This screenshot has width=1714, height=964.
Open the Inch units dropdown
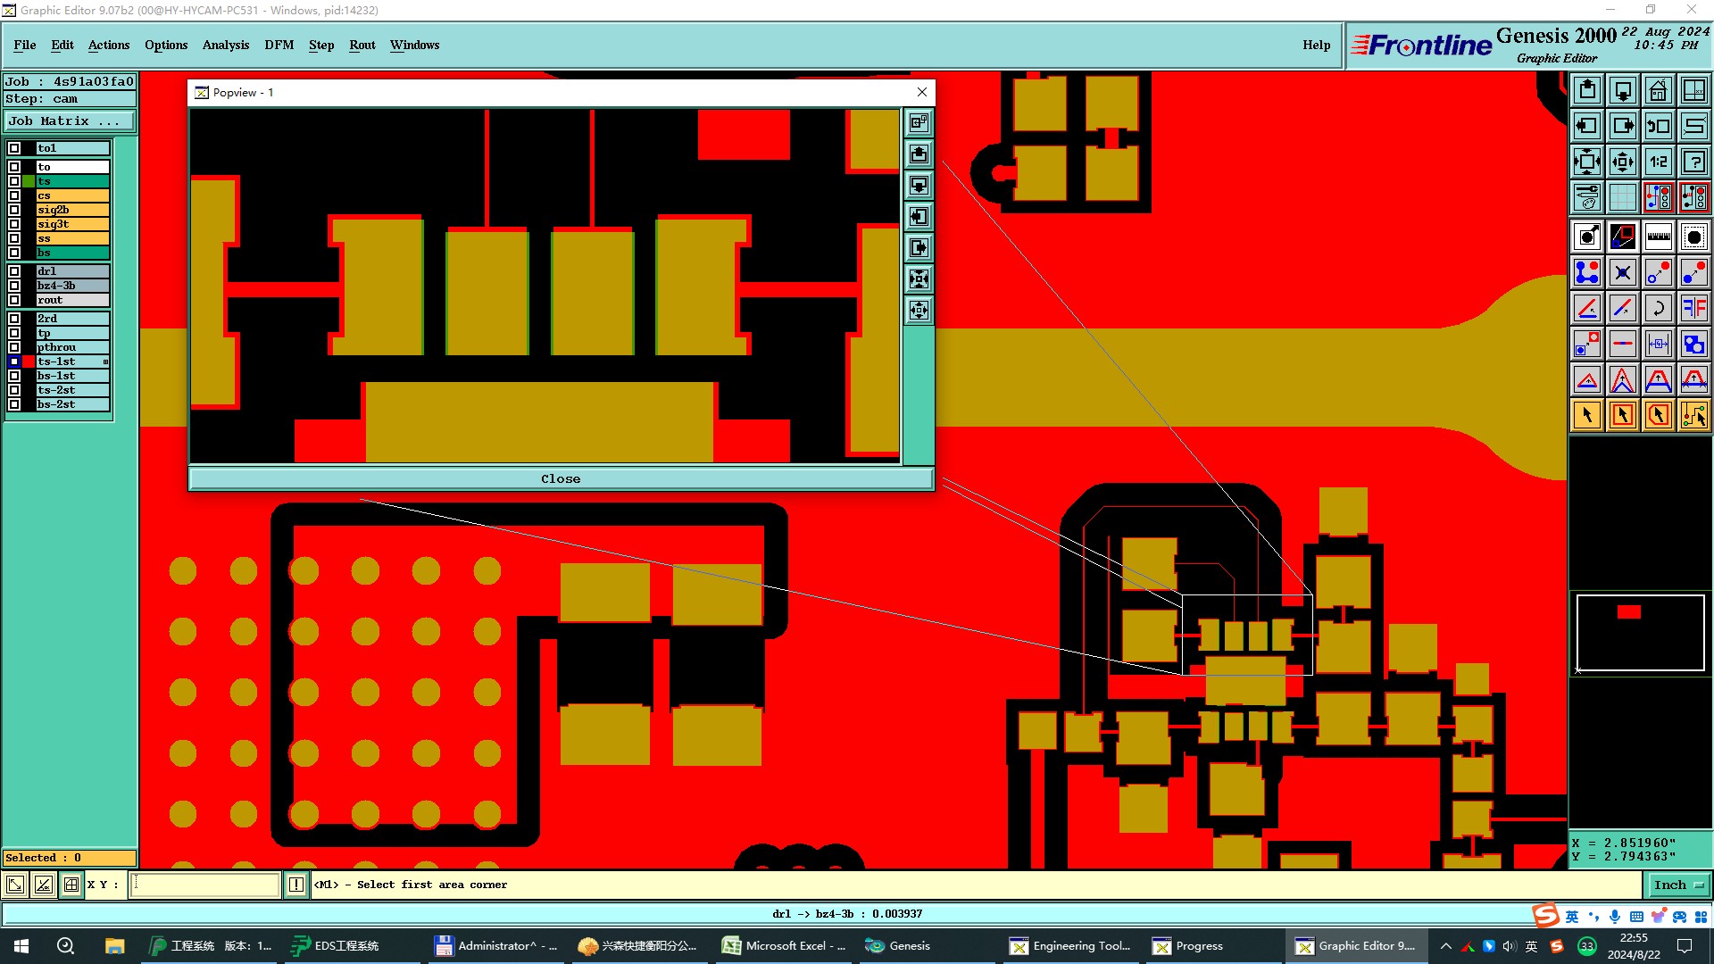[x=1678, y=885]
